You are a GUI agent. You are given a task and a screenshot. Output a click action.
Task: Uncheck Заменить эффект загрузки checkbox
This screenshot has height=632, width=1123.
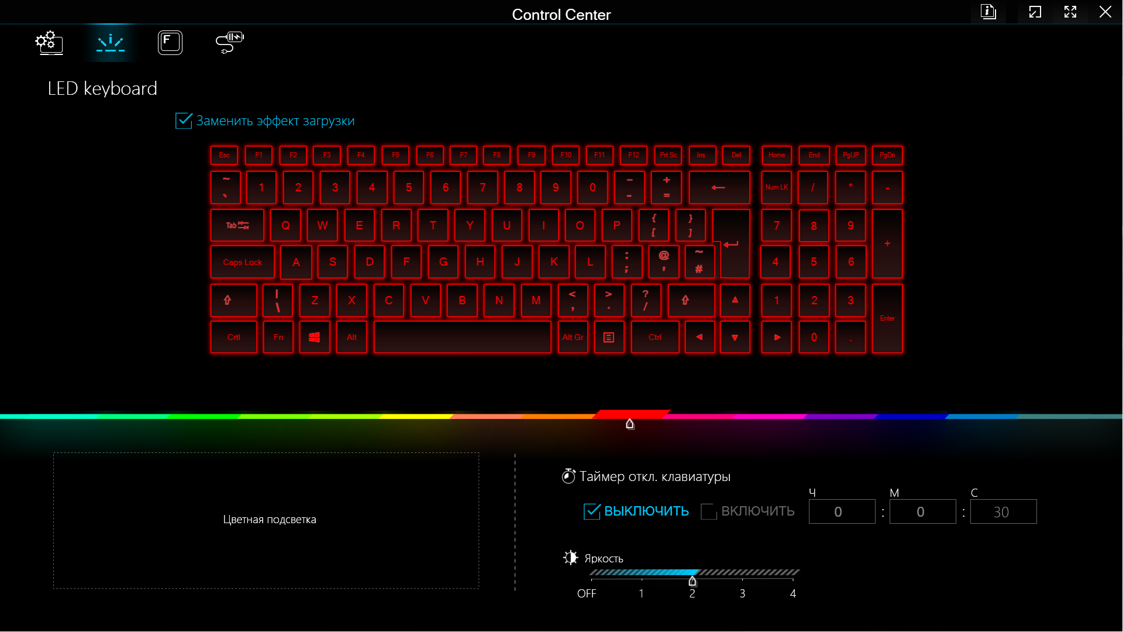coord(184,121)
